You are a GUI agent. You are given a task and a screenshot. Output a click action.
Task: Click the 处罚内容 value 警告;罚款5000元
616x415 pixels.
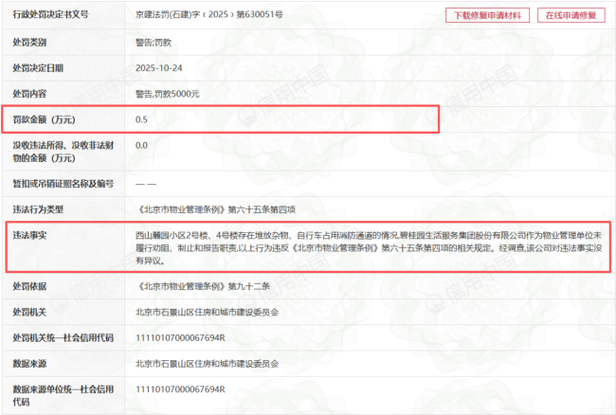[x=172, y=94]
